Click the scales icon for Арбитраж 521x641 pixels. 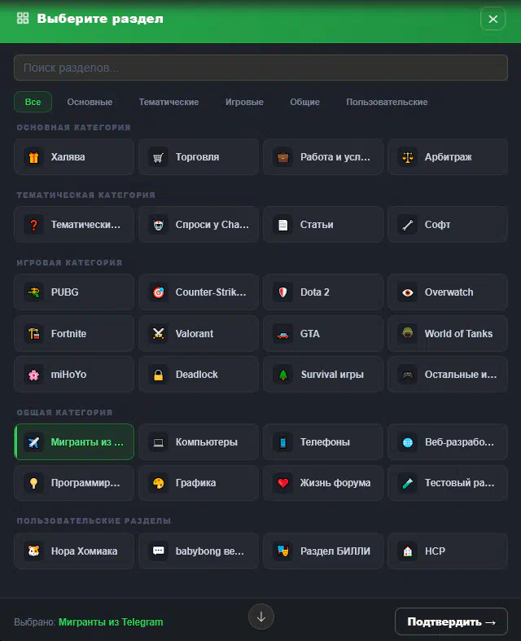click(x=407, y=157)
